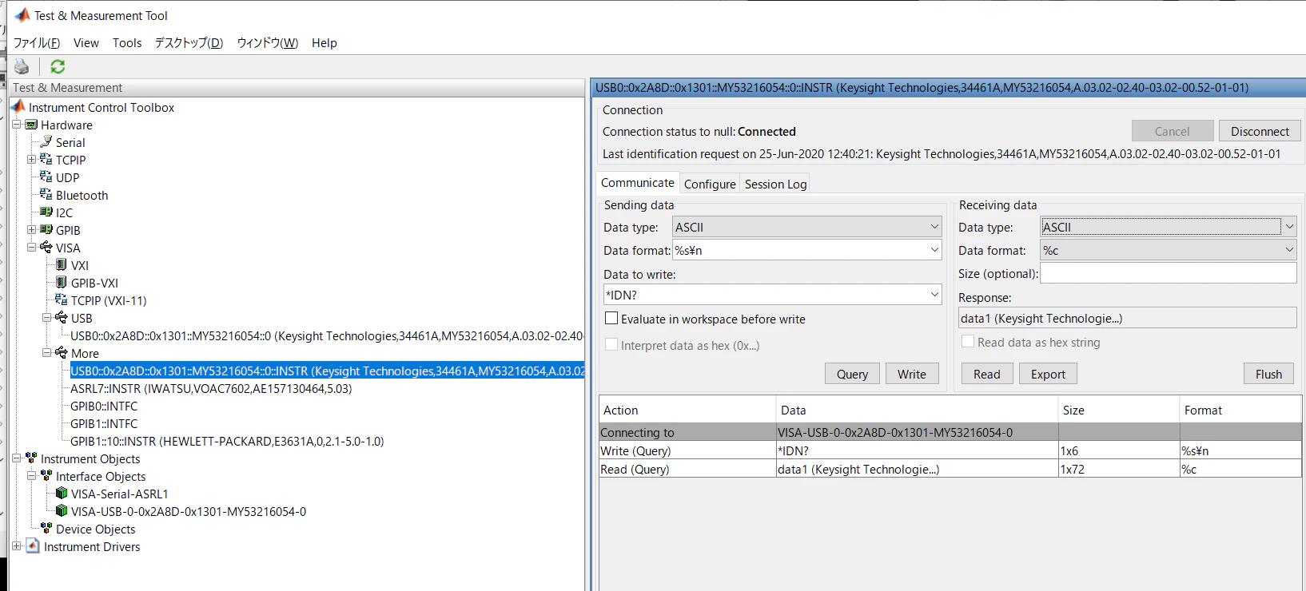The width and height of the screenshot is (1306, 591).
Task: Switch to the Session Log tab
Action: point(775,184)
